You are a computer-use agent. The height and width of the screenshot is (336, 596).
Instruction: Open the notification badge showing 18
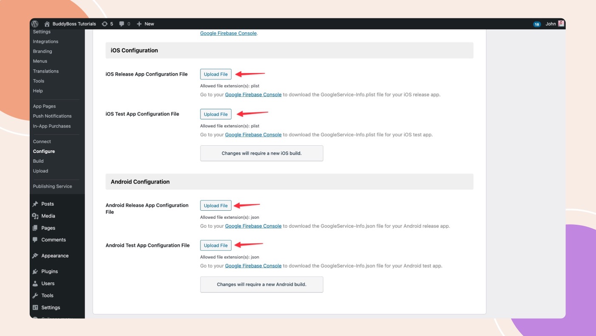click(x=537, y=24)
